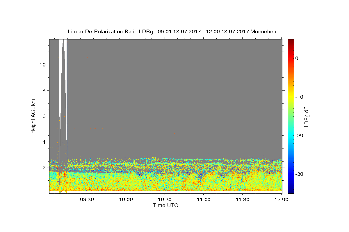The width and height of the screenshot is (349, 232).
Task: Click the Time UTC axis title
Action: 165,205
